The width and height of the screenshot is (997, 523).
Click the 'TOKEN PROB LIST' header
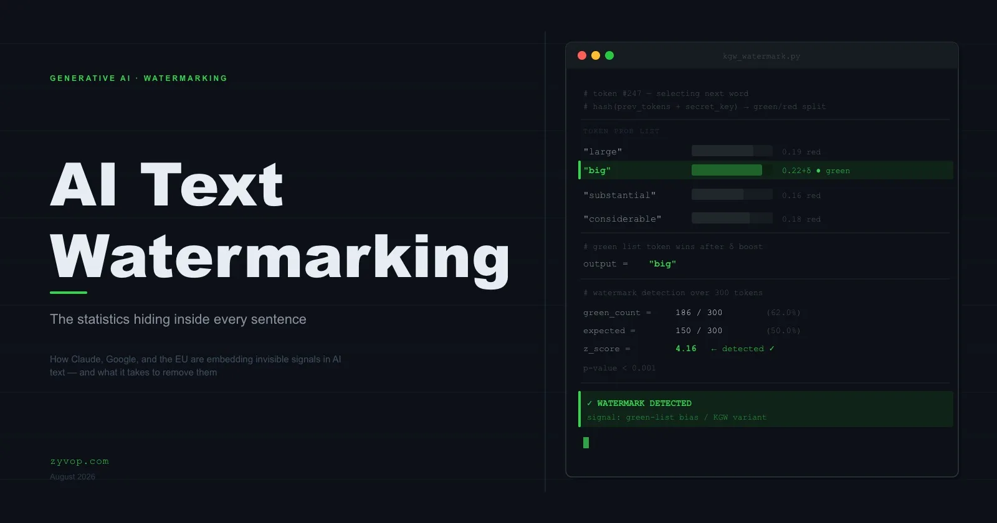621,131
